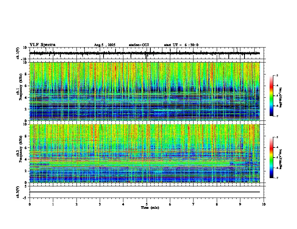This screenshot has width=297, height=229.
Task: Click the ch.2 spectrogram panel
Action: (145, 153)
